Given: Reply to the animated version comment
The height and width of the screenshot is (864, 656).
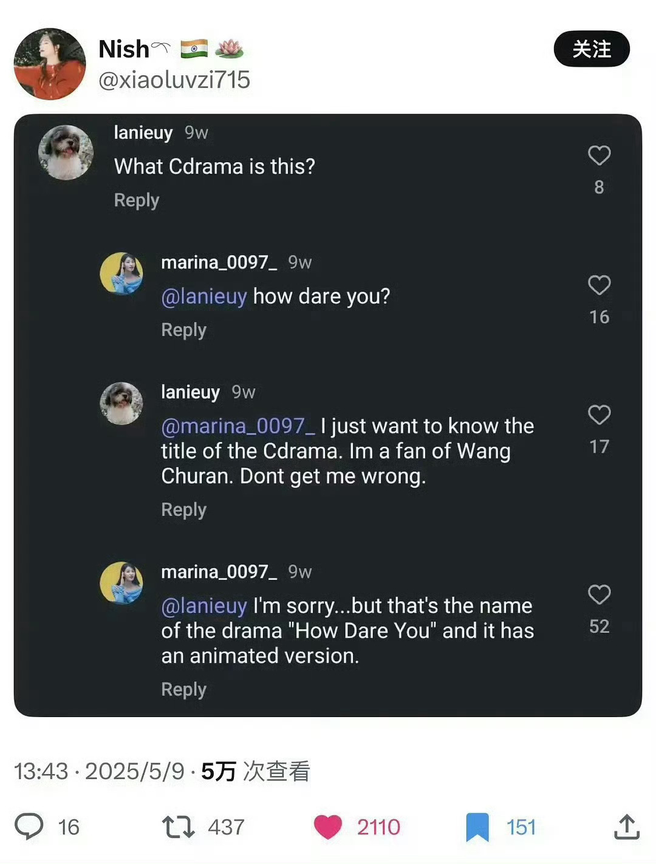Looking at the screenshot, I should point(183,690).
